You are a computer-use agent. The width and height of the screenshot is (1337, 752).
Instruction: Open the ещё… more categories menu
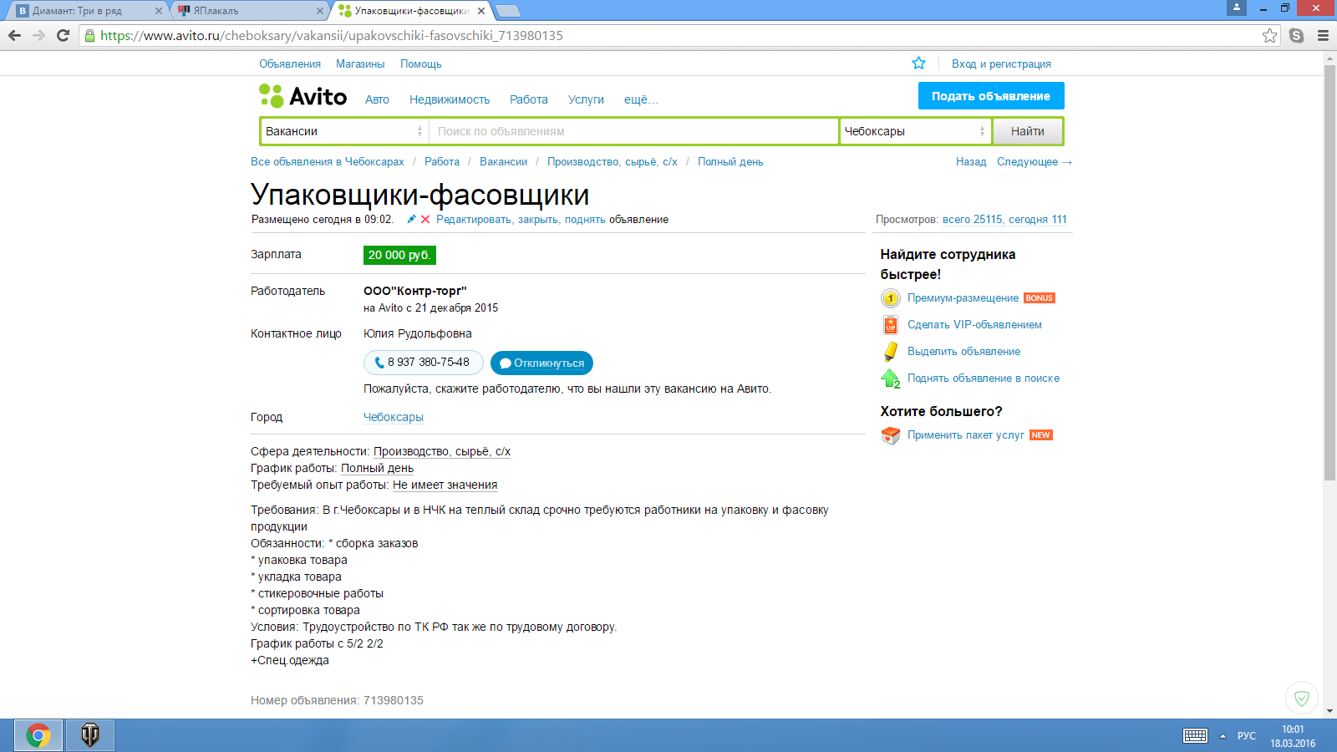coord(640,99)
